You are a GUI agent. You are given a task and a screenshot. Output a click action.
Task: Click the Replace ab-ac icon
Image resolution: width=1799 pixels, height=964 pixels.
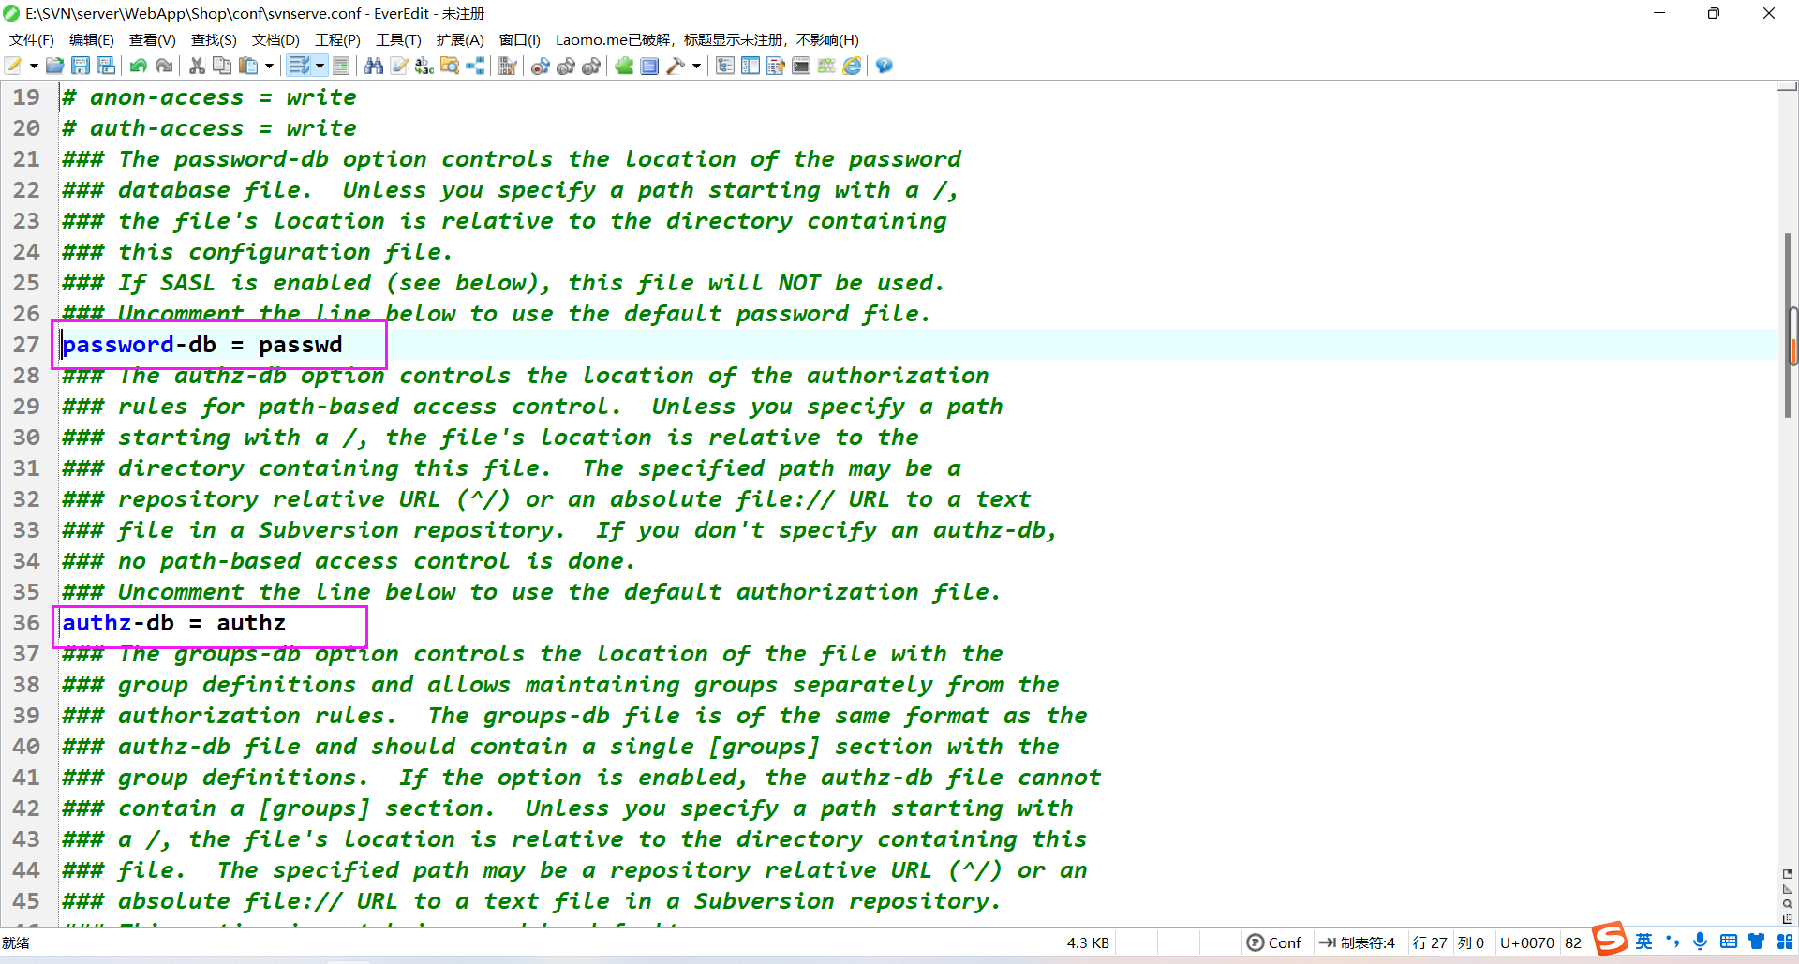(x=424, y=66)
